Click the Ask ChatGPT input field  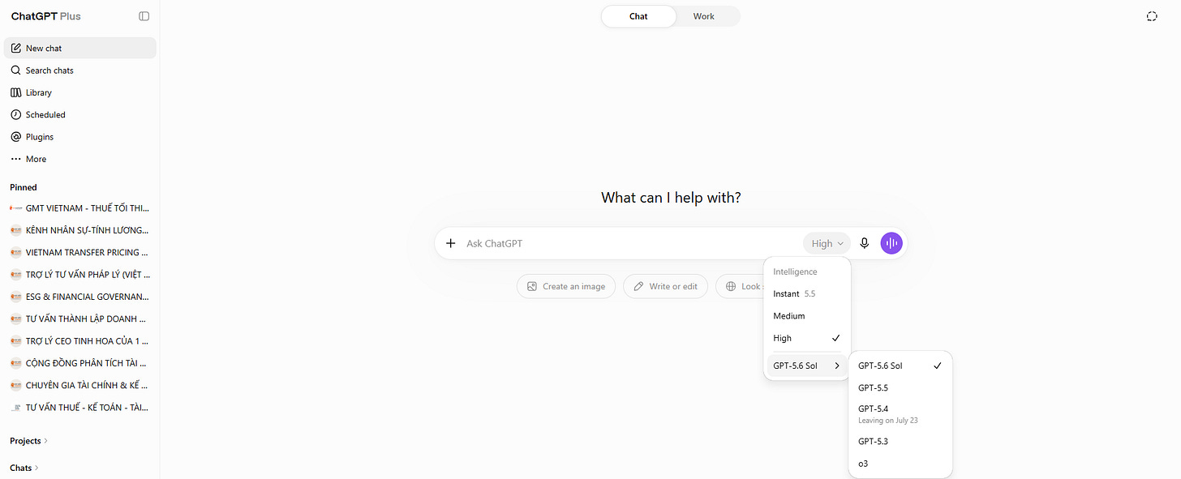631,243
